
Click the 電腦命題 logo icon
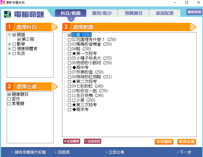(x=8, y=14)
